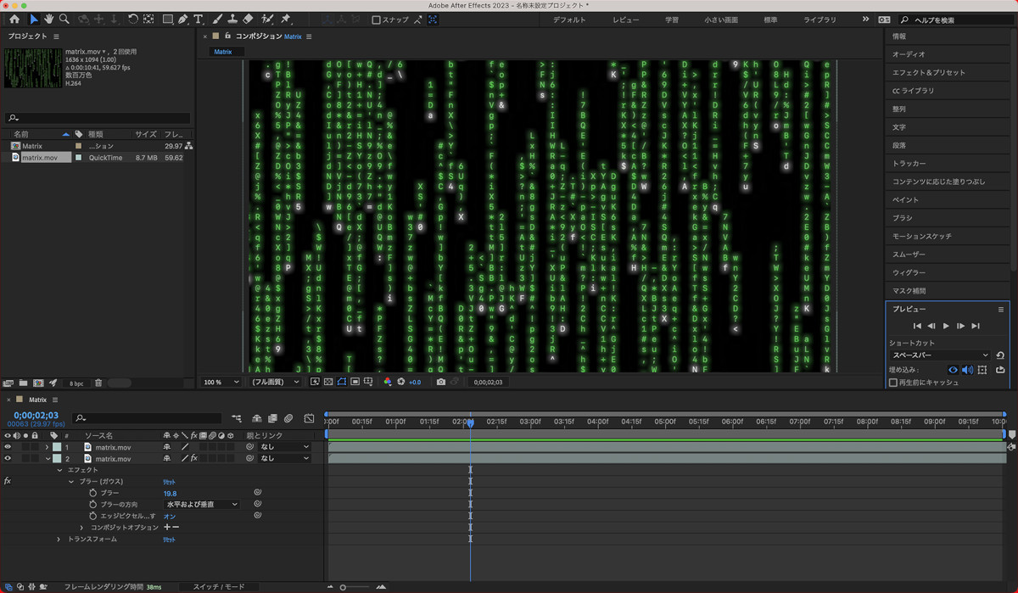Viewport: 1018px width, 593px height.
Task: Click the Interpret Footage icon in the Project panel
Action: [x=8, y=383]
